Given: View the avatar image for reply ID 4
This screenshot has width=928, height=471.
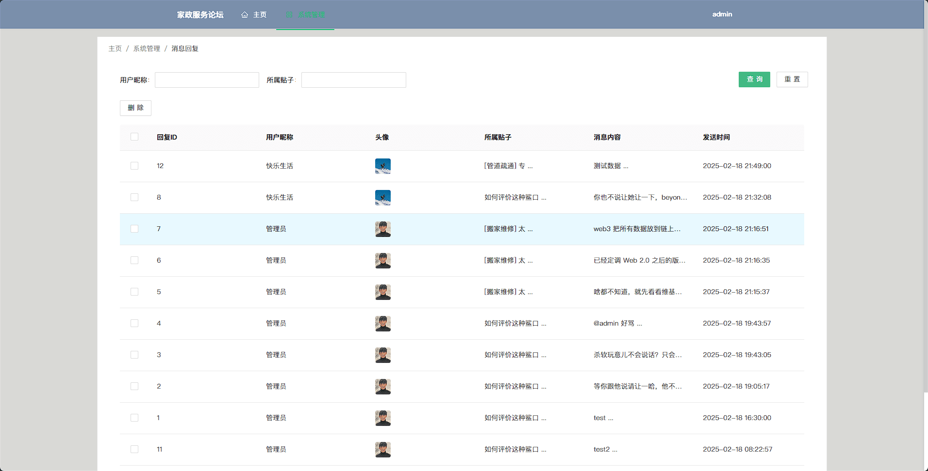Looking at the screenshot, I should 382,324.
